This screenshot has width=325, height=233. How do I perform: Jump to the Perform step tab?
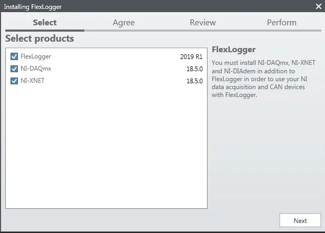pyautogui.click(x=281, y=23)
